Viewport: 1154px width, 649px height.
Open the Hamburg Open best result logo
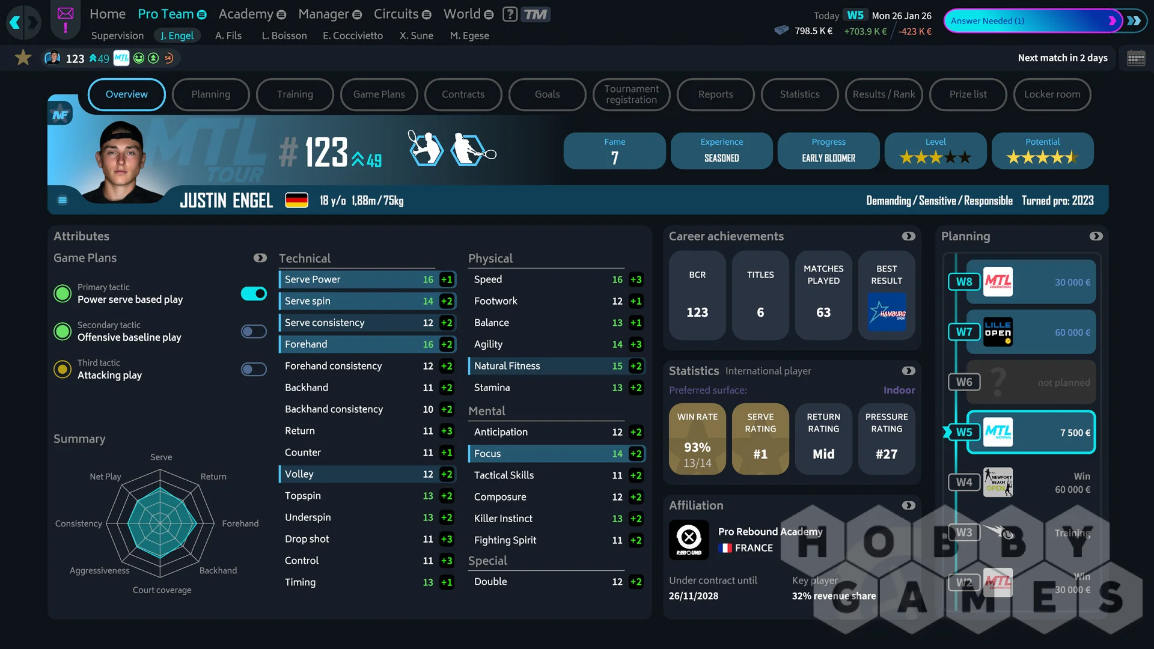click(x=887, y=312)
